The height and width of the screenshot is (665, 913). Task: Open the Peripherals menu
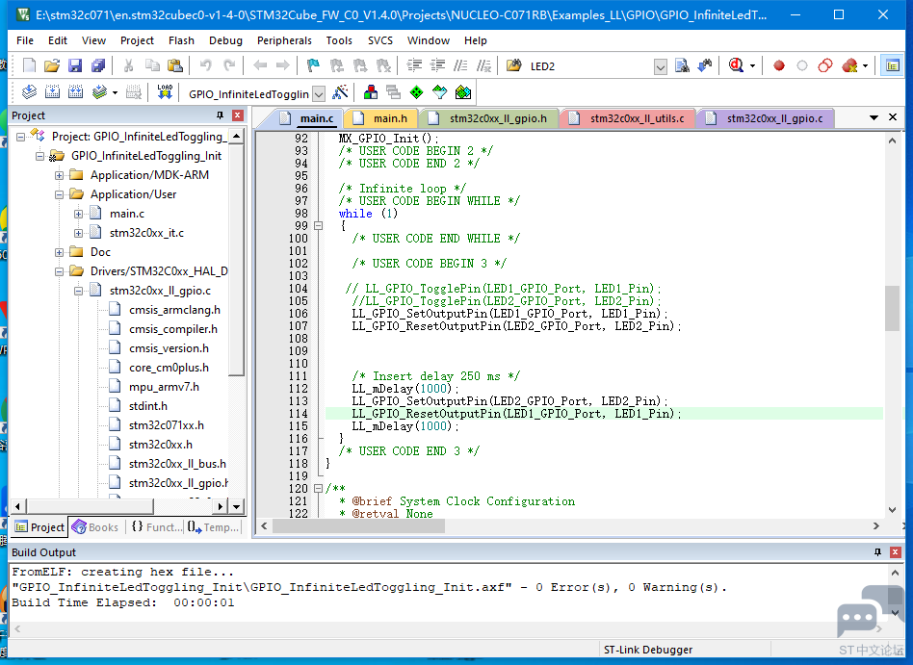point(284,40)
